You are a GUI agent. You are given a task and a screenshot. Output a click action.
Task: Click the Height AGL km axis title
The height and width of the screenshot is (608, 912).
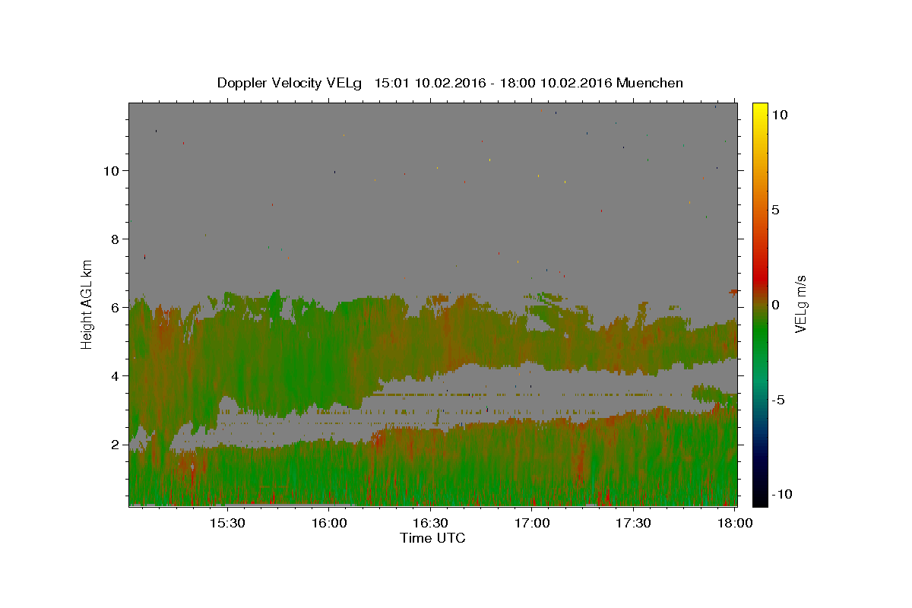coord(87,303)
